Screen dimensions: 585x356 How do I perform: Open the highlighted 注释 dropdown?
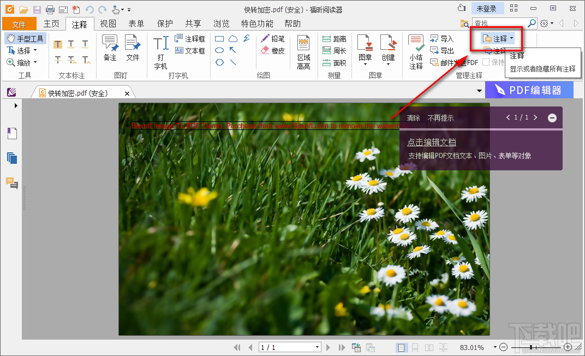499,38
